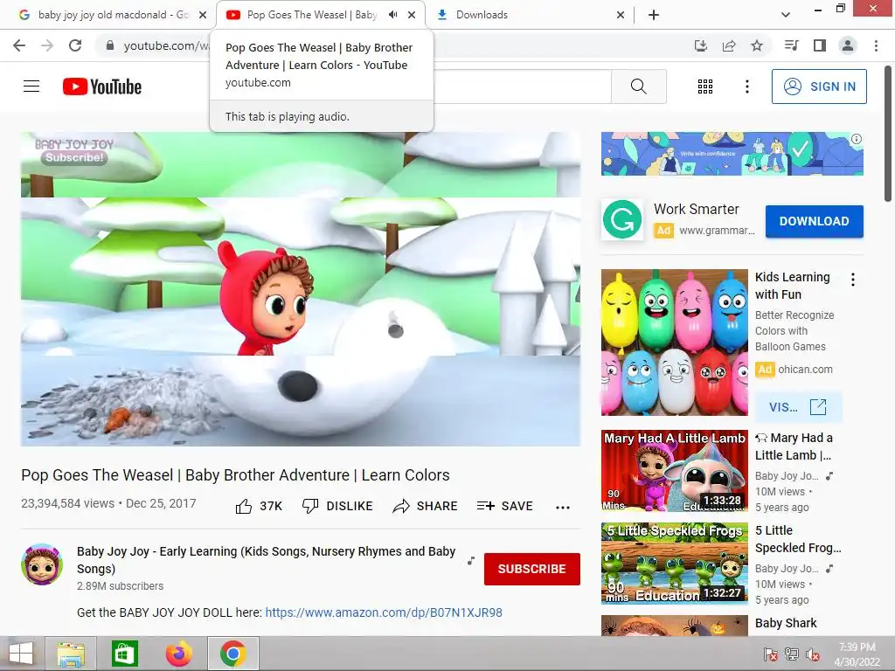Close the Downloads tab

[621, 15]
